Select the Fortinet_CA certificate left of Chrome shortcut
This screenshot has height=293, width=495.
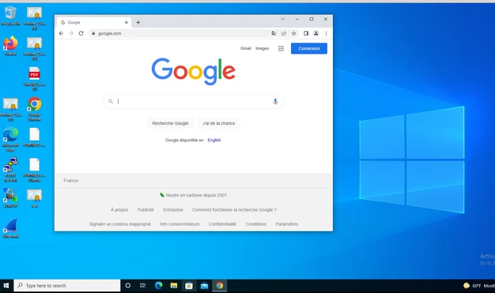pos(10,109)
